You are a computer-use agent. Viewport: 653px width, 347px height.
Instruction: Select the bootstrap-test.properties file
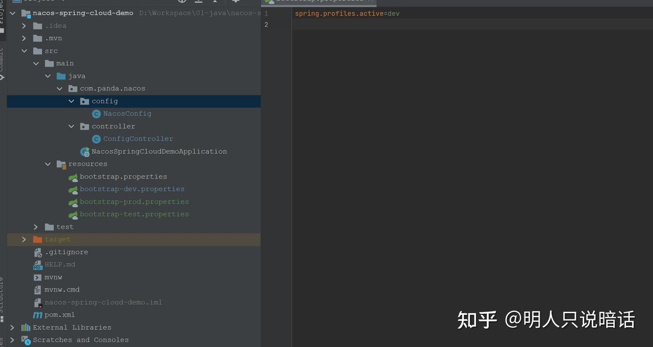(134, 214)
